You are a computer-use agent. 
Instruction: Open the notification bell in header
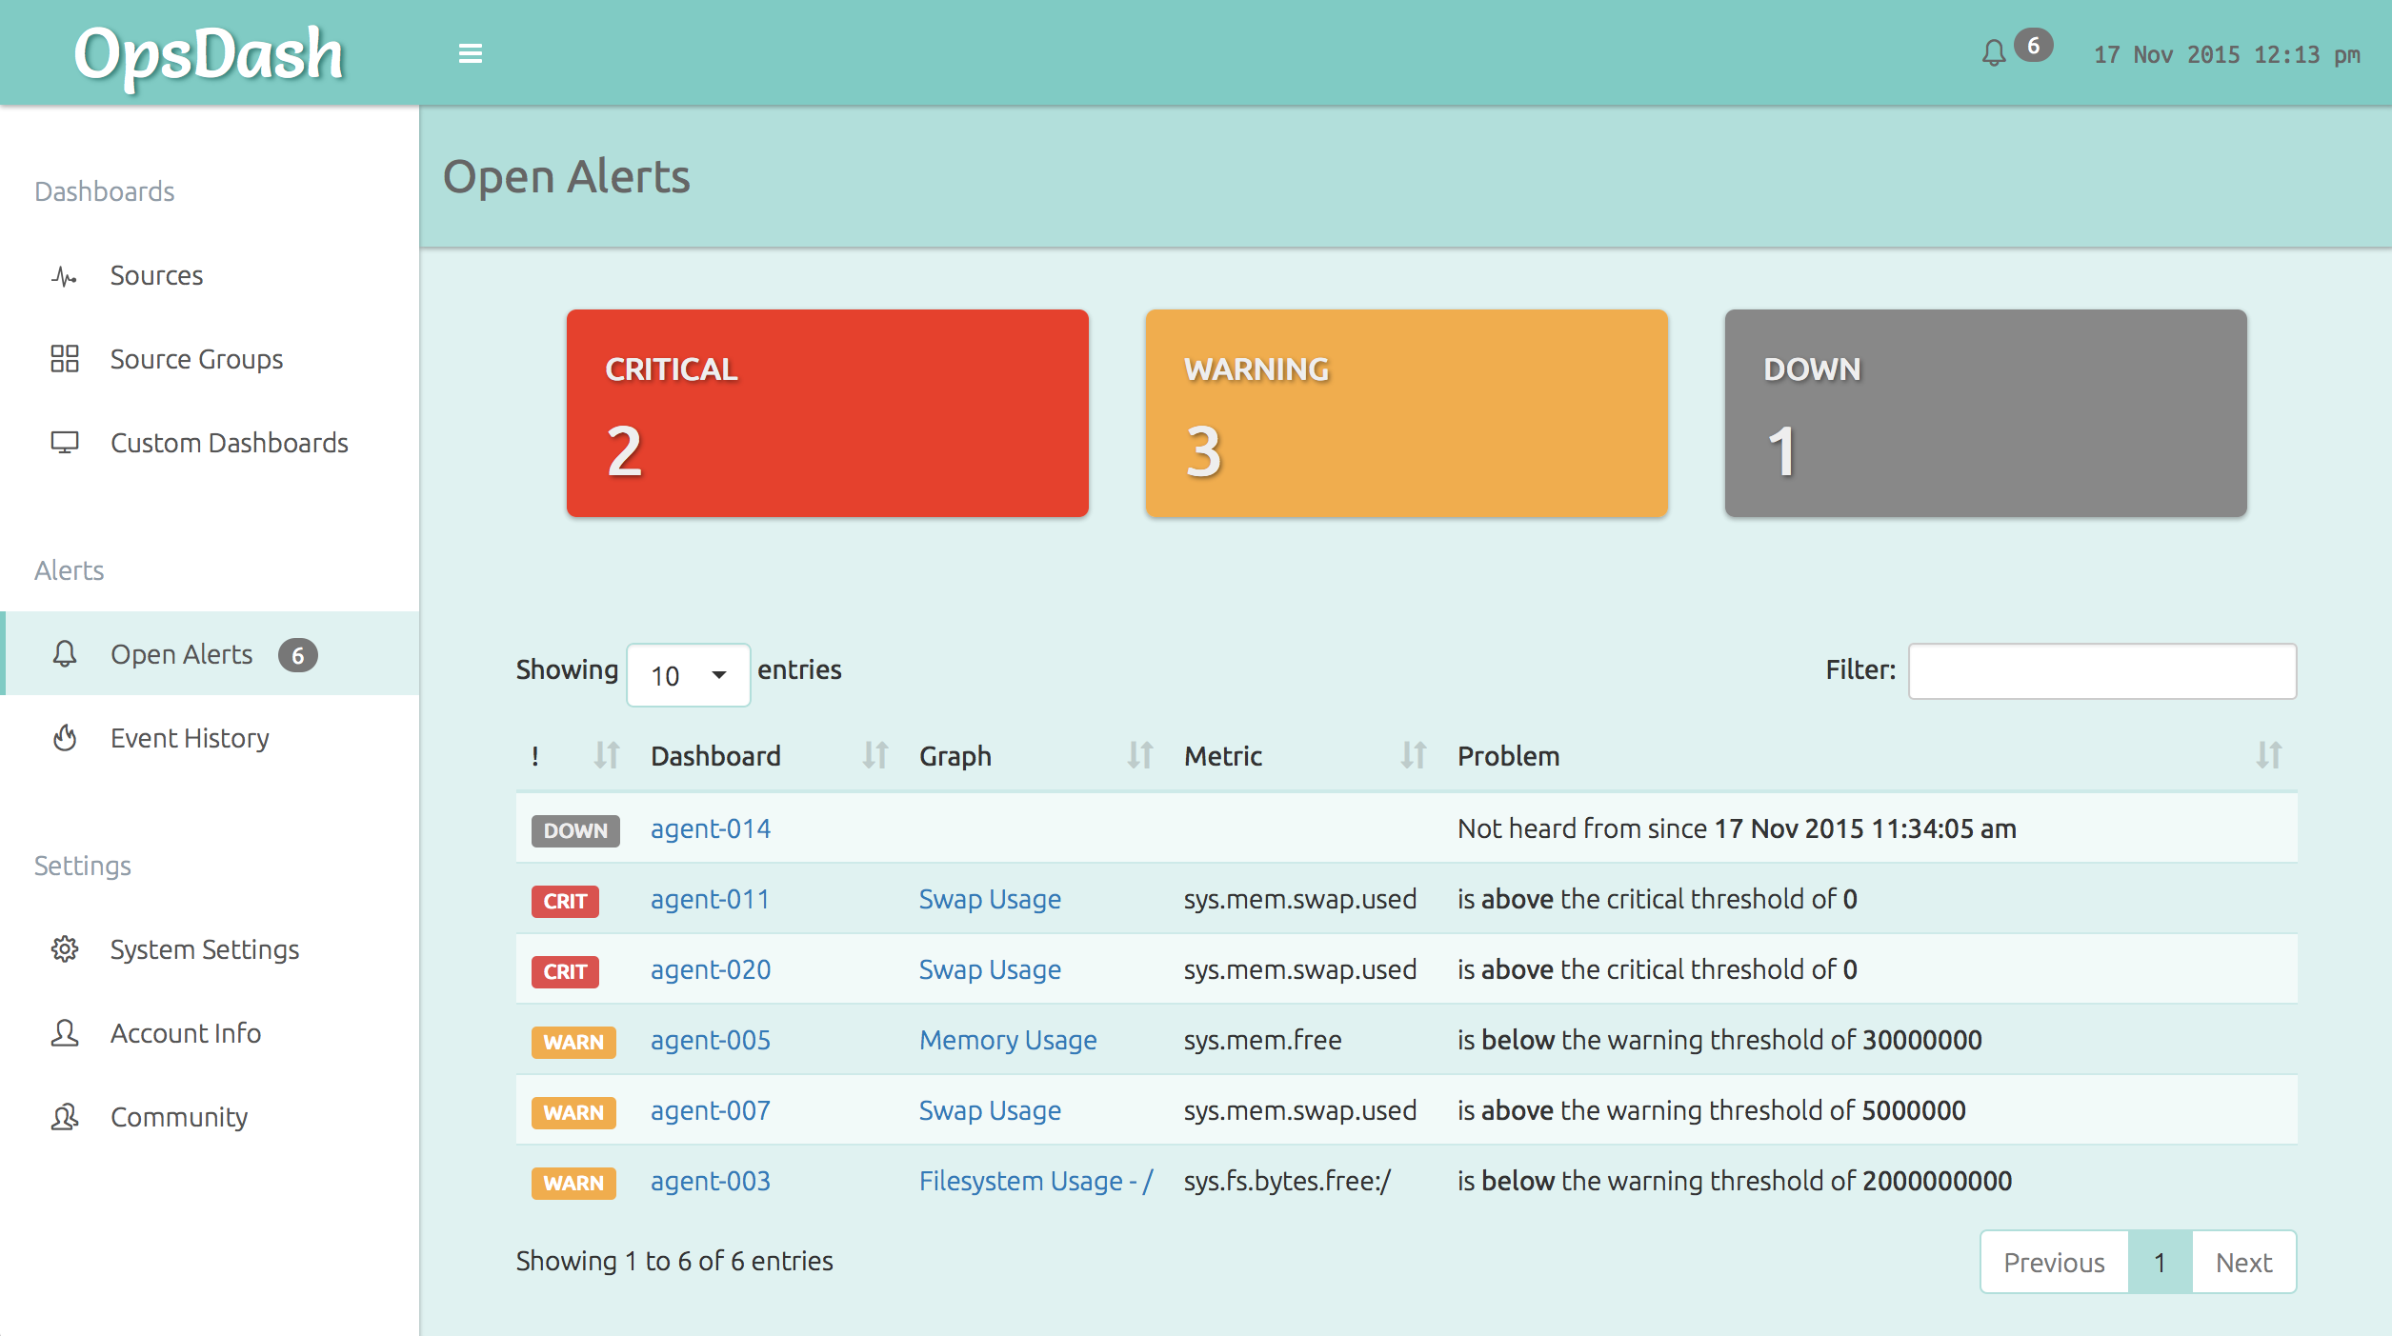click(x=1994, y=52)
